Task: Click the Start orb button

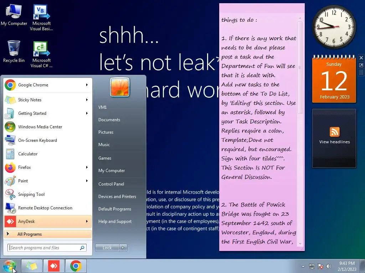Action: tap(10, 266)
